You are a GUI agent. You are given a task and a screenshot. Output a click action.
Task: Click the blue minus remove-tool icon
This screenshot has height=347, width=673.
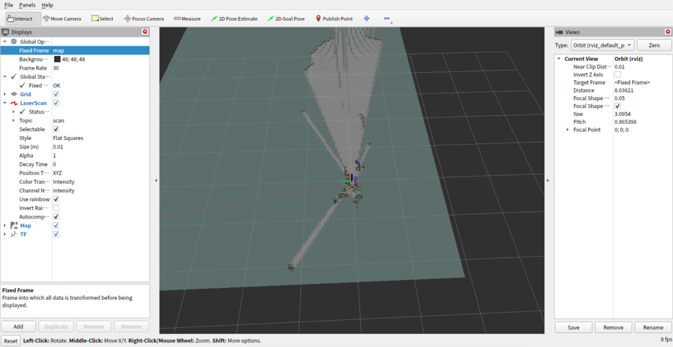tap(387, 19)
